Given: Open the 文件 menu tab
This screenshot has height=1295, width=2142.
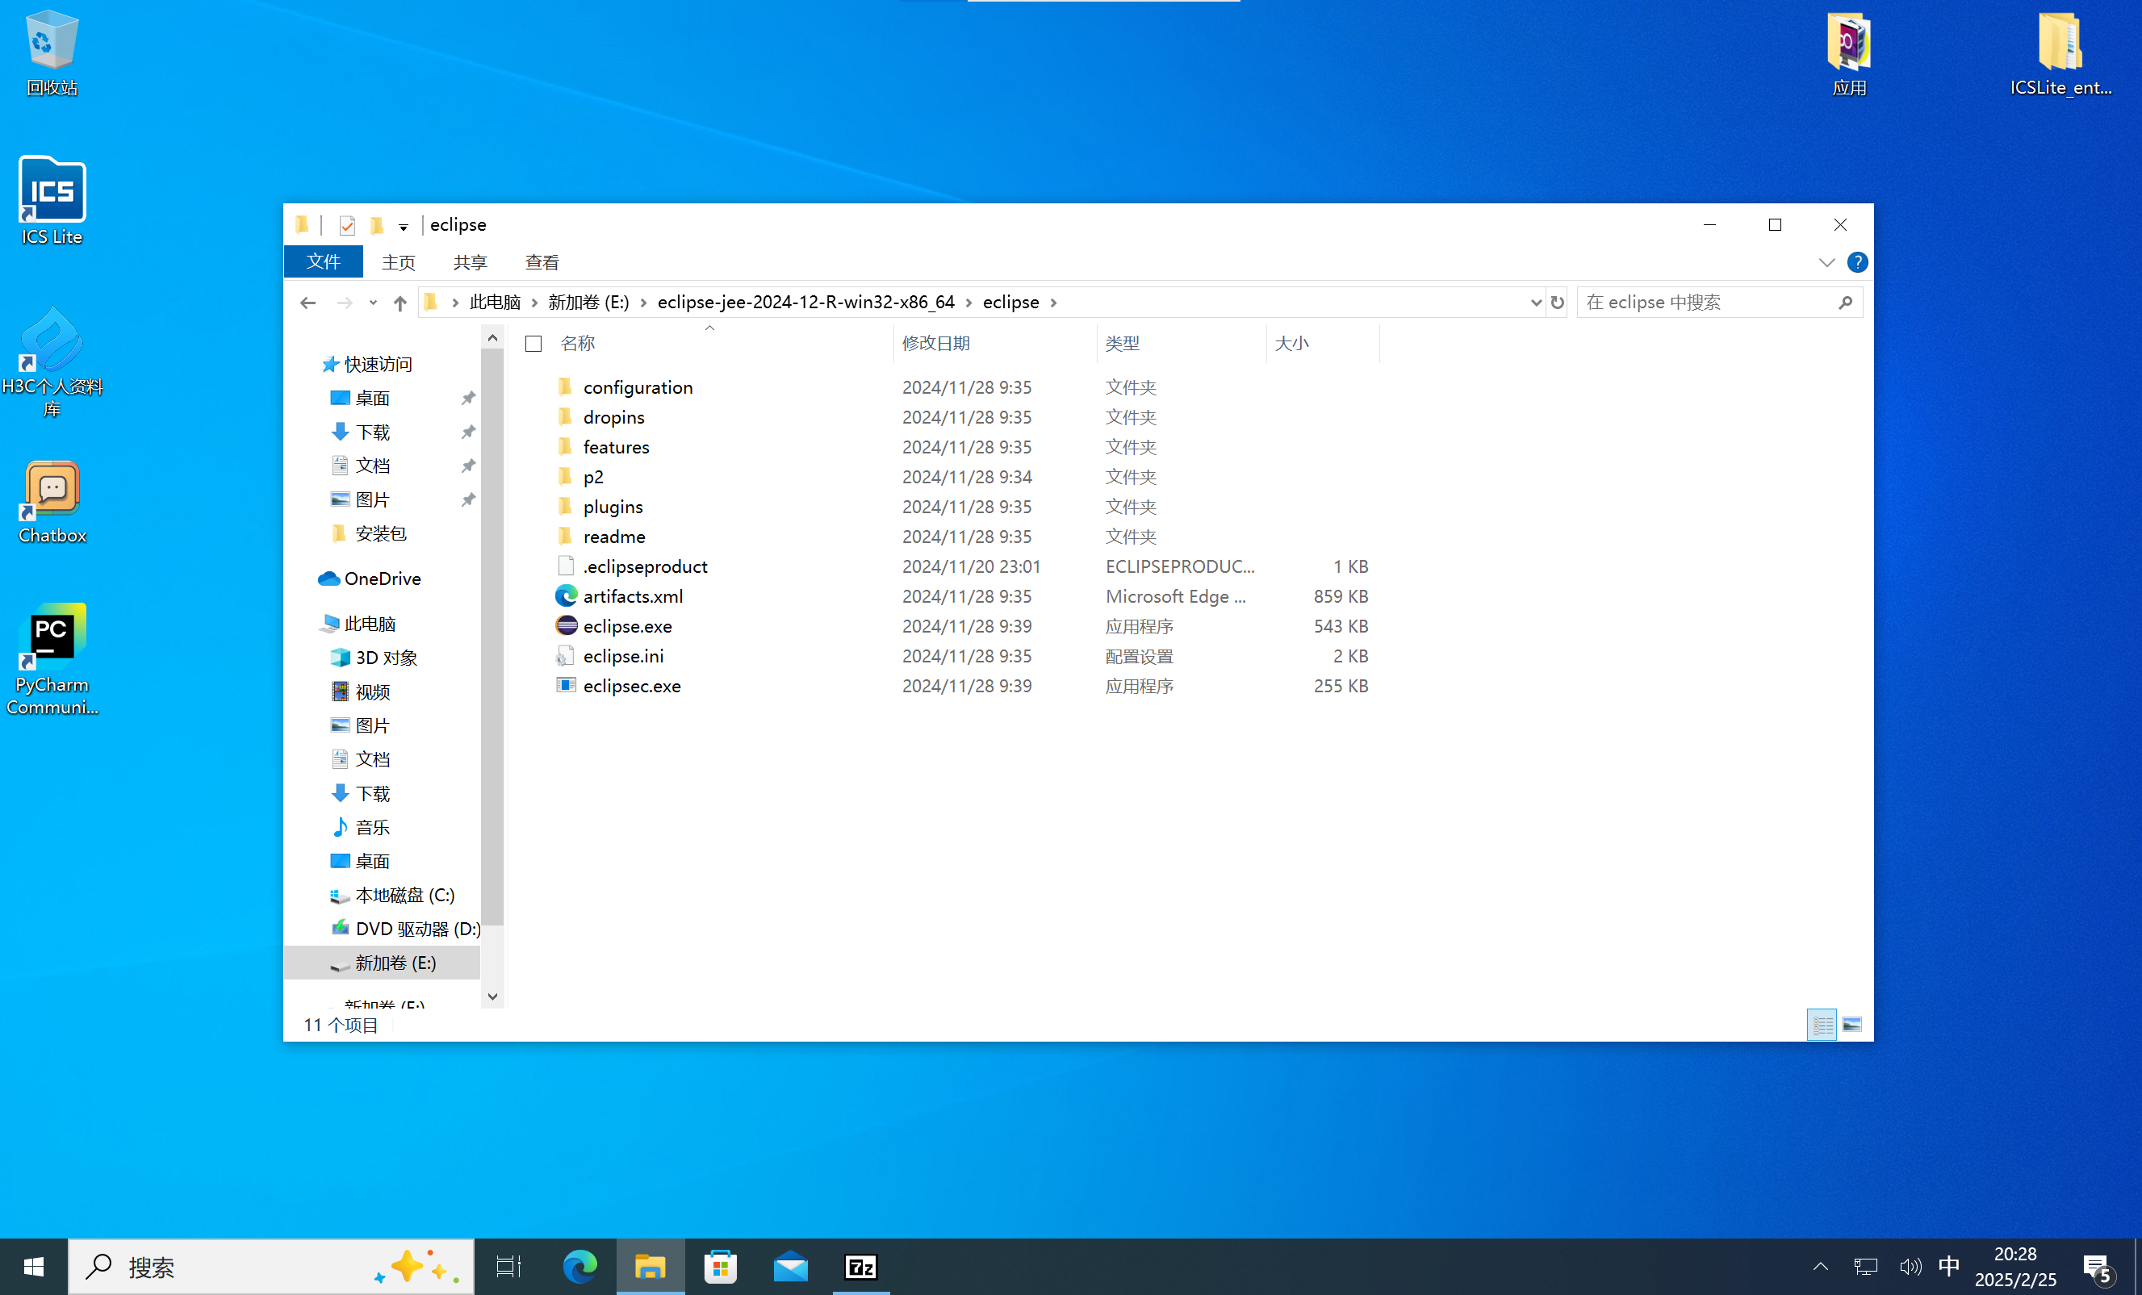Looking at the screenshot, I should pyautogui.click(x=324, y=262).
